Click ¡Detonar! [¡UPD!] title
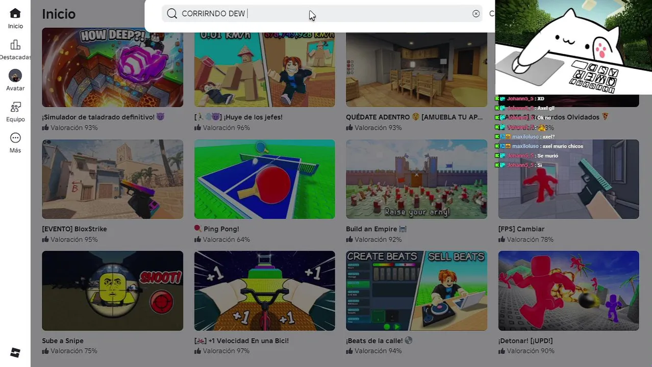The height and width of the screenshot is (367, 652). [525, 340]
